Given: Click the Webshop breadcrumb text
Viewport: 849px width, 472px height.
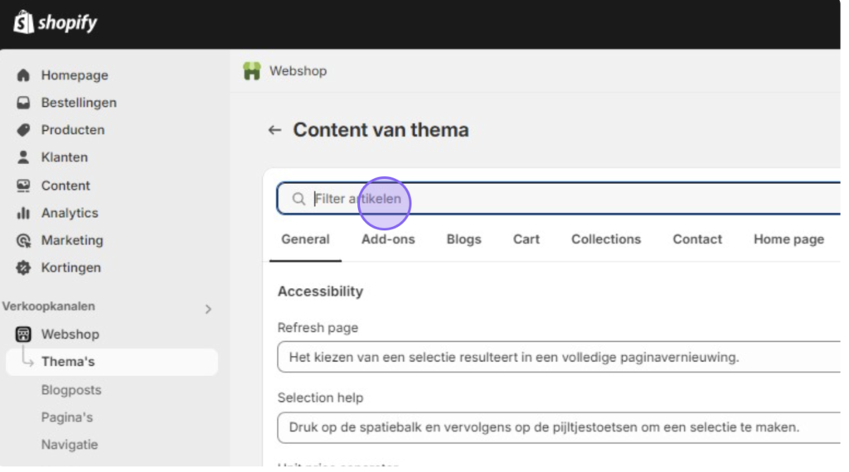Looking at the screenshot, I should pyautogui.click(x=298, y=71).
